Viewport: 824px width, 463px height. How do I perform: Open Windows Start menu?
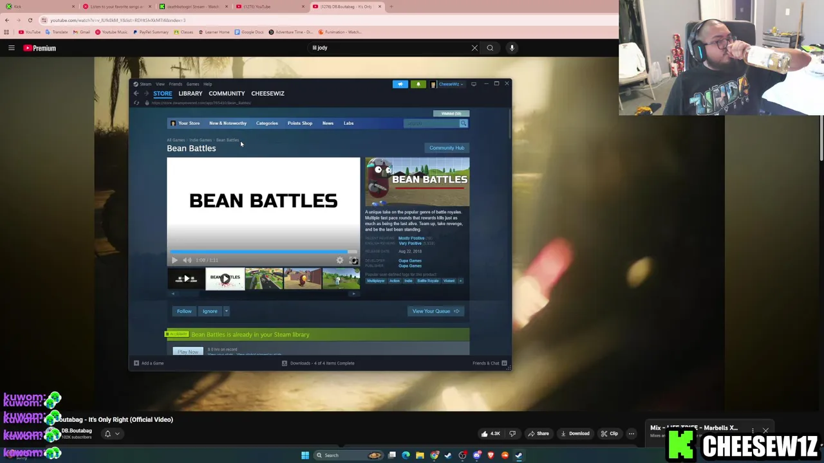(x=305, y=455)
